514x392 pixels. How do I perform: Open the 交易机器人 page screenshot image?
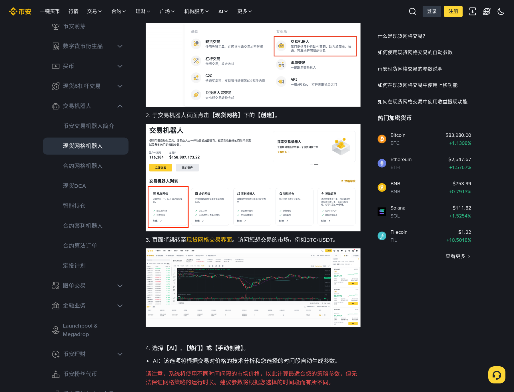coord(253,177)
